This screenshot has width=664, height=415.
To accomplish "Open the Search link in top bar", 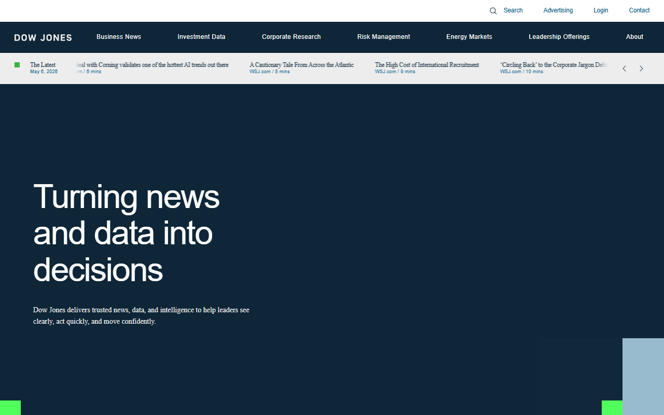I will click(x=513, y=10).
